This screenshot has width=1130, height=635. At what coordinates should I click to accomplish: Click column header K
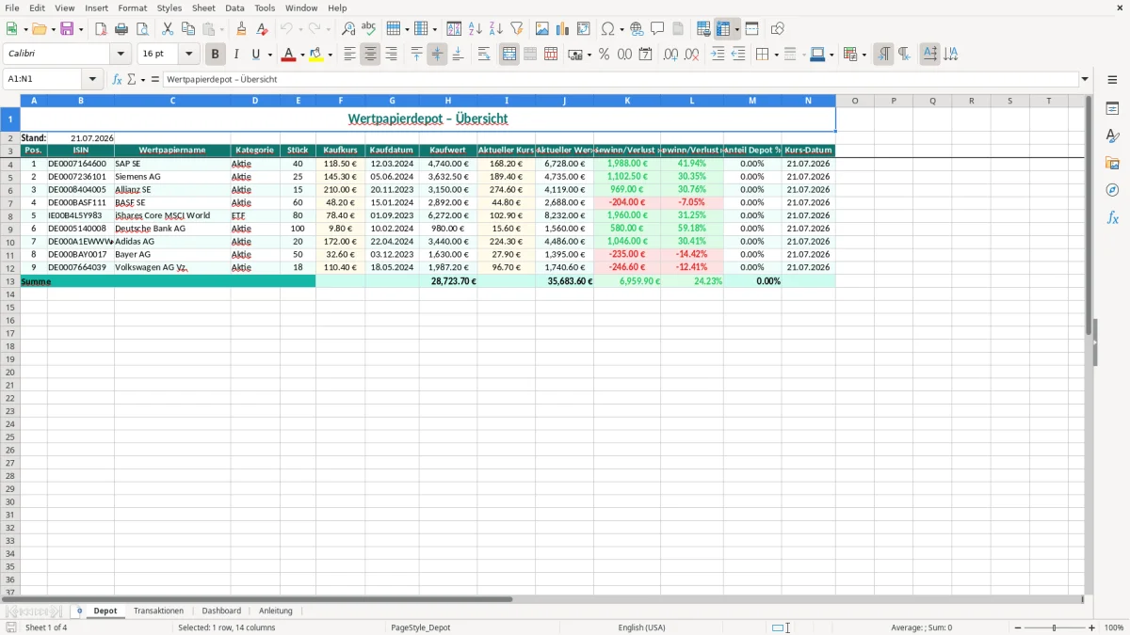point(627,101)
